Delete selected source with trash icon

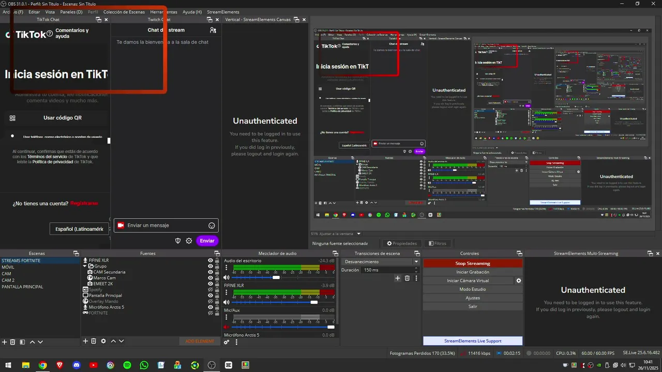(x=94, y=341)
